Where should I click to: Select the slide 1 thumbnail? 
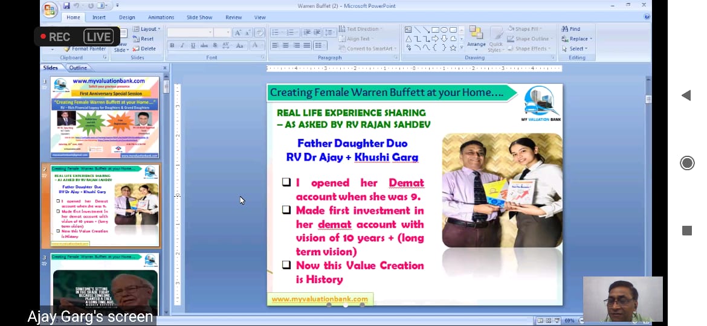[x=105, y=117]
